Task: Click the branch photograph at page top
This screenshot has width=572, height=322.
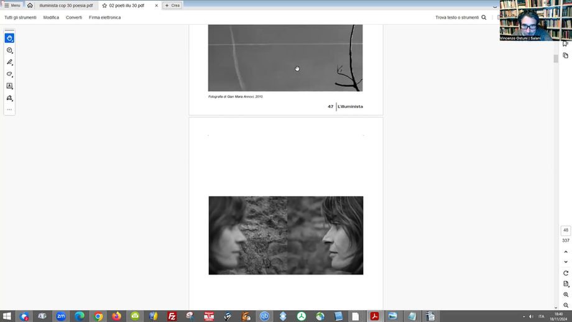Action: click(285, 58)
